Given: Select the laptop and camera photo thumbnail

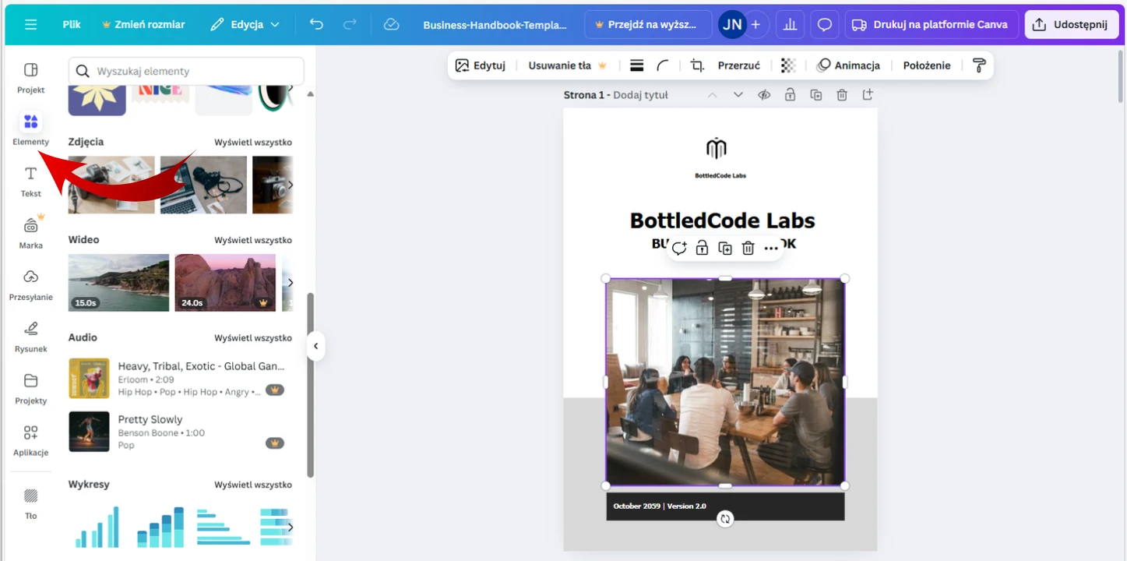Looking at the screenshot, I should coord(203,185).
